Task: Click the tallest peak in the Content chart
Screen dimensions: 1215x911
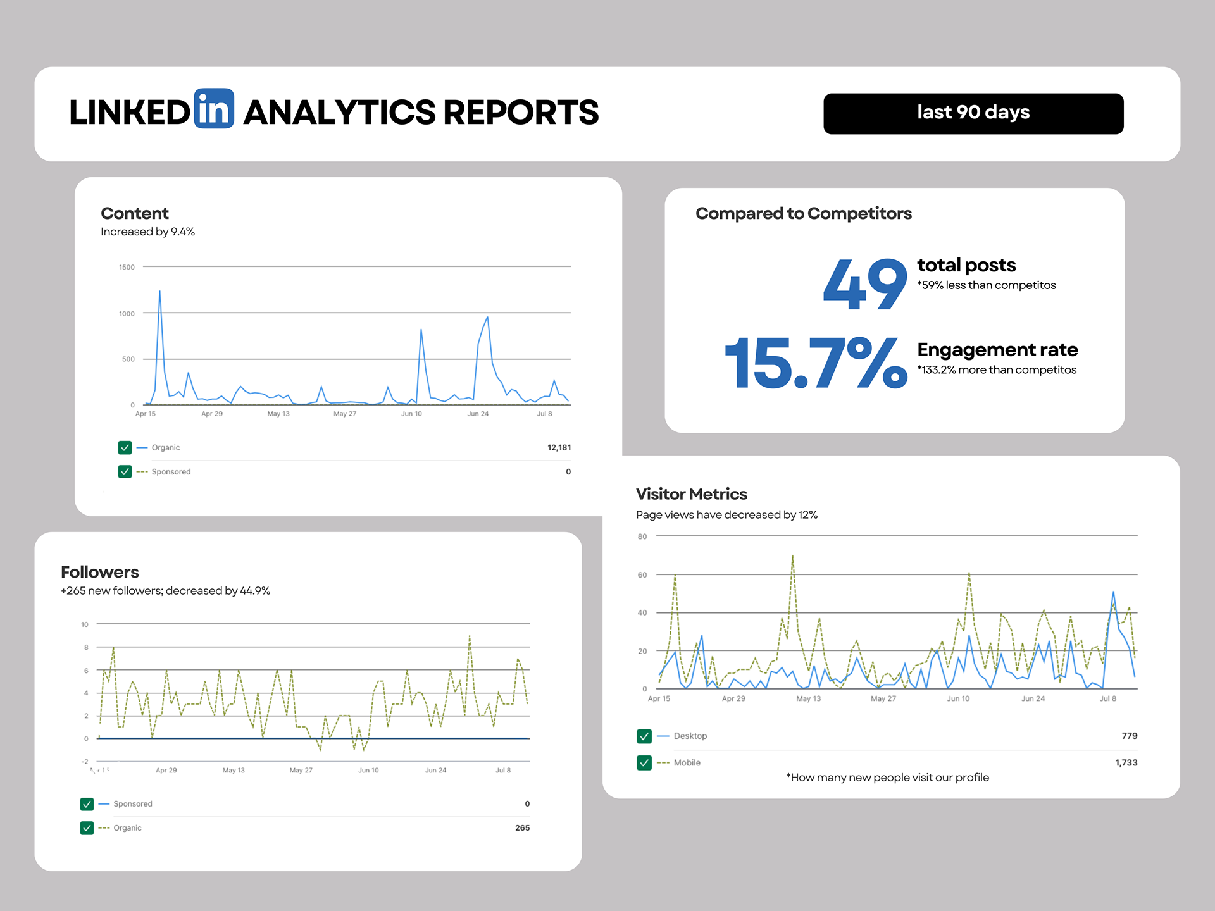Action: (x=159, y=292)
